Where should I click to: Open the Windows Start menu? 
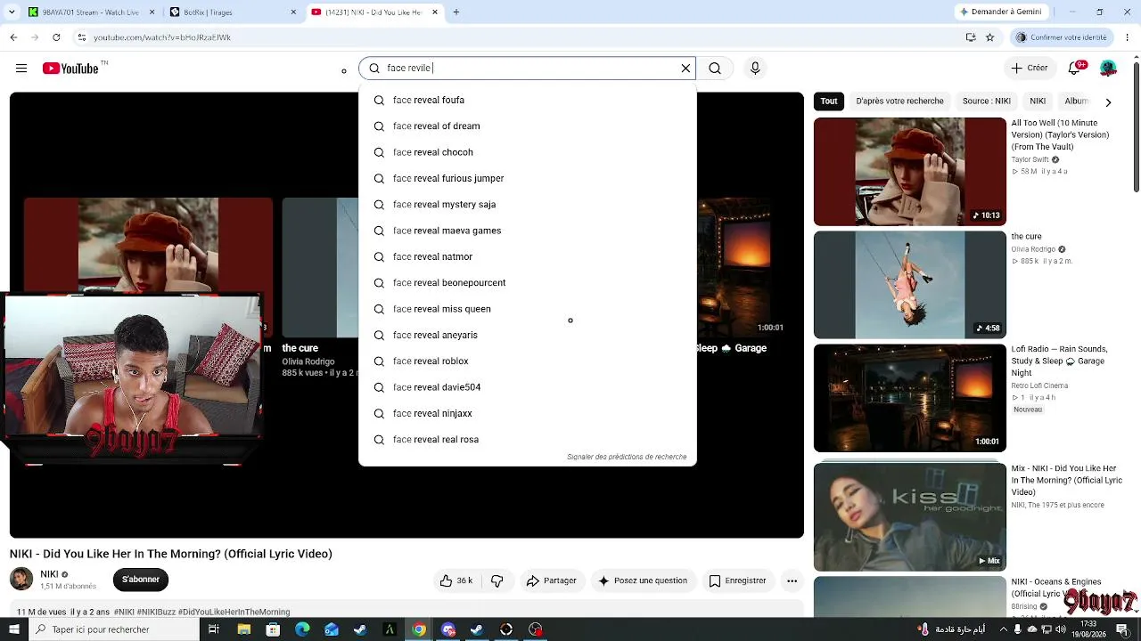[14, 629]
